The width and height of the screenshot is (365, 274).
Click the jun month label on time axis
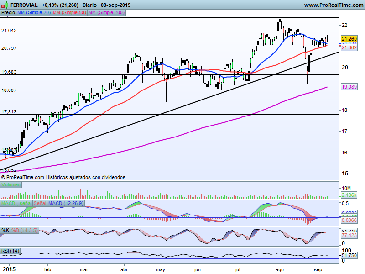(x=198, y=270)
